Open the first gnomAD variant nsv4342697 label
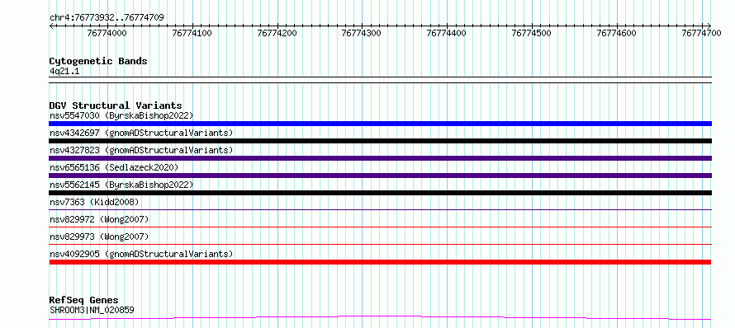The image size is (735, 328). (141, 133)
